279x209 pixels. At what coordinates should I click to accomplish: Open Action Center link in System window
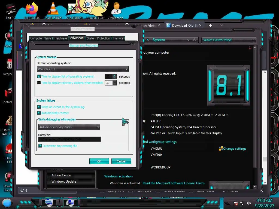(61, 175)
